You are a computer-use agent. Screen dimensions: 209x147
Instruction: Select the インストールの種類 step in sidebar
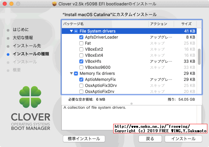pyautogui.click(x=31, y=54)
